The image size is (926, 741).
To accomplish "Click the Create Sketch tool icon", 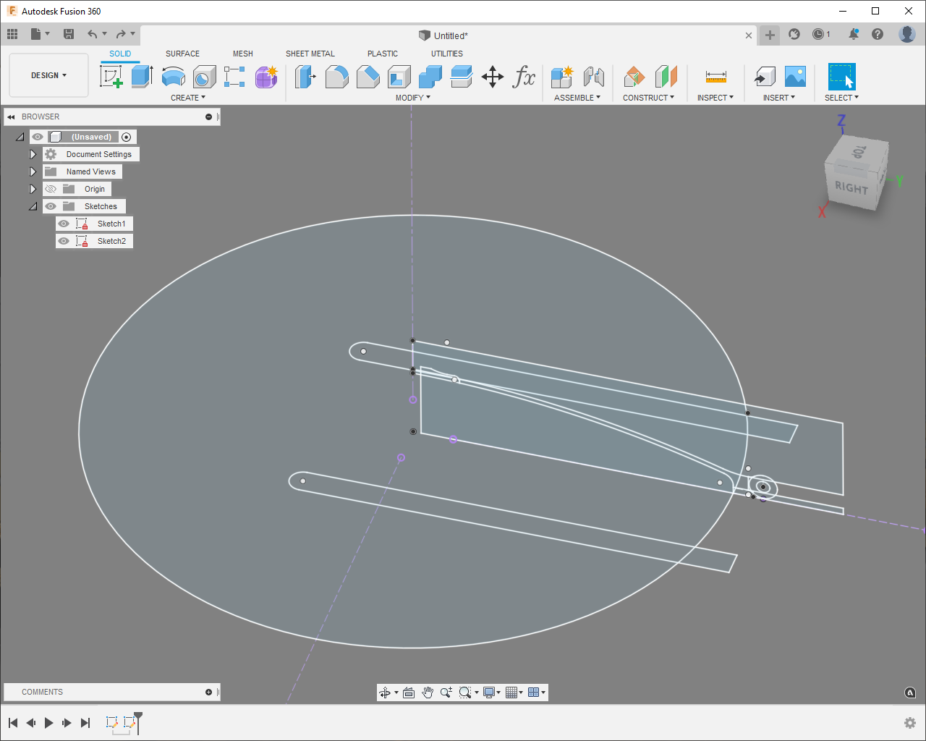I will coord(111,76).
